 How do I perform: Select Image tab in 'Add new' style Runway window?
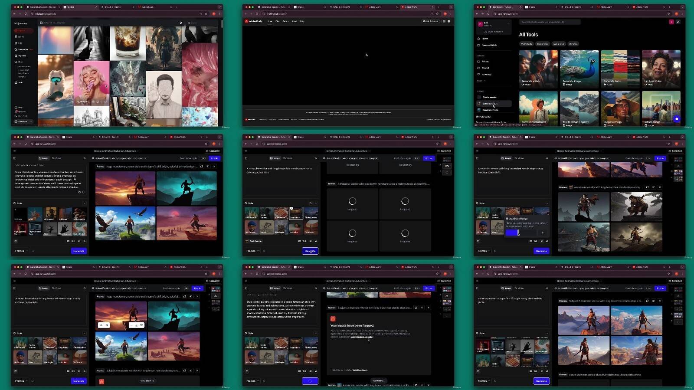[44, 158]
